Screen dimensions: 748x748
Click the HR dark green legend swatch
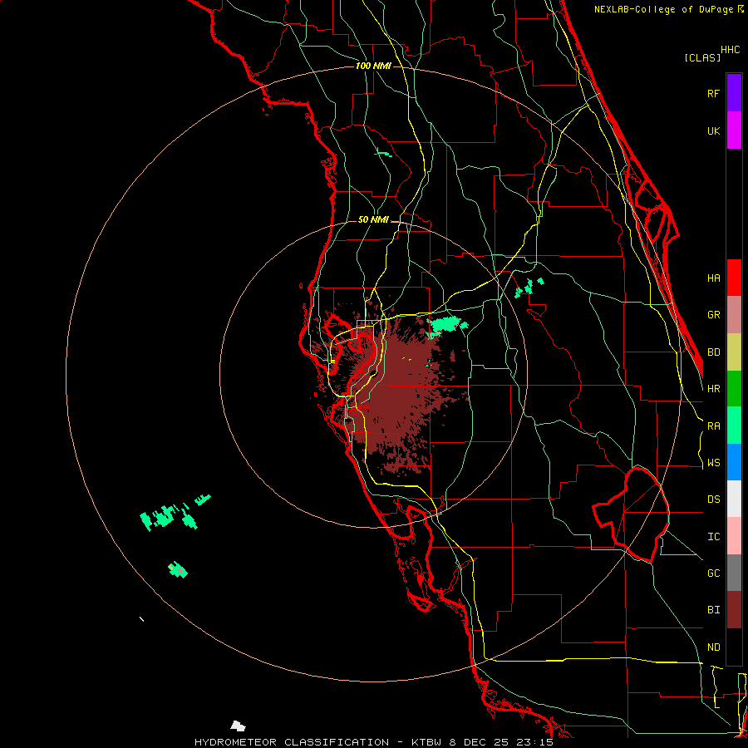(734, 389)
